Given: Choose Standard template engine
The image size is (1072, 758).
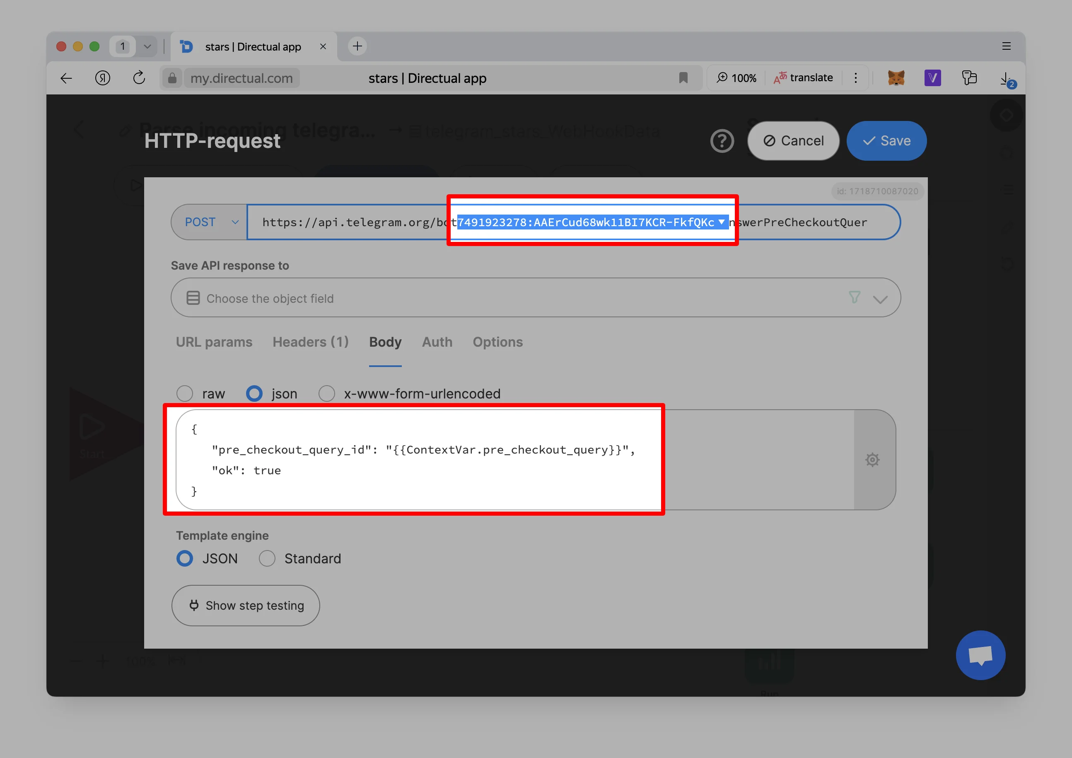Looking at the screenshot, I should [x=267, y=558].
